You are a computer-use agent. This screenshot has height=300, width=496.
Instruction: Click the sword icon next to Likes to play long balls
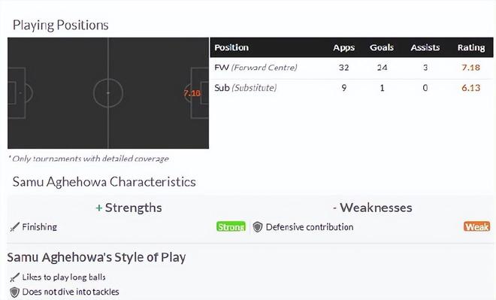[14, 277]
